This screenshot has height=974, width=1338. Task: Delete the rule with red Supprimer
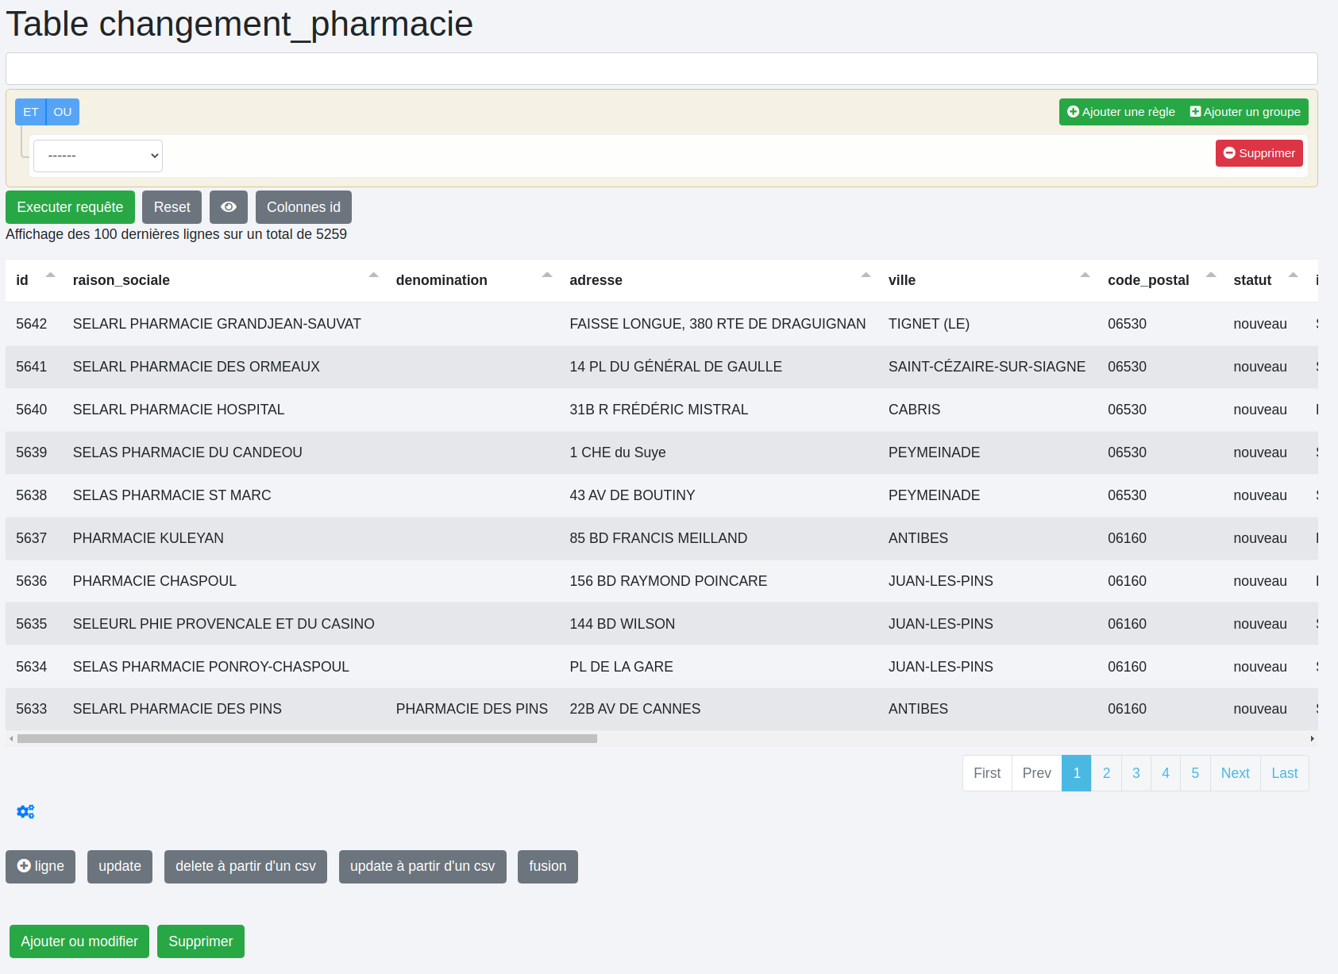pyautogui.click(x=1259, y=153)
